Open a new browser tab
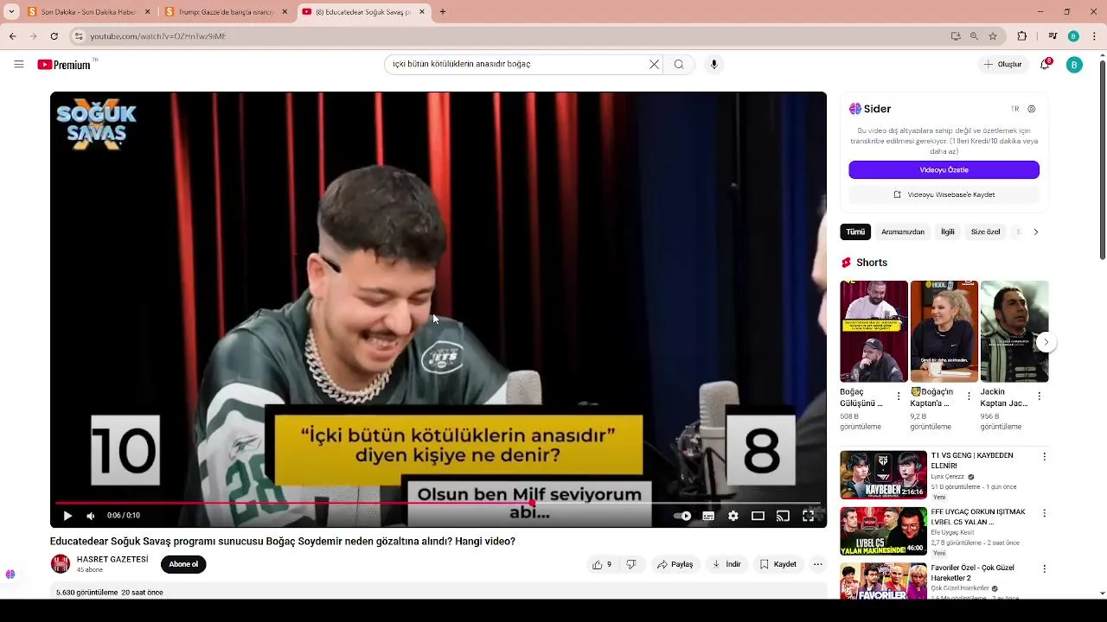 (x=443, y=12)
